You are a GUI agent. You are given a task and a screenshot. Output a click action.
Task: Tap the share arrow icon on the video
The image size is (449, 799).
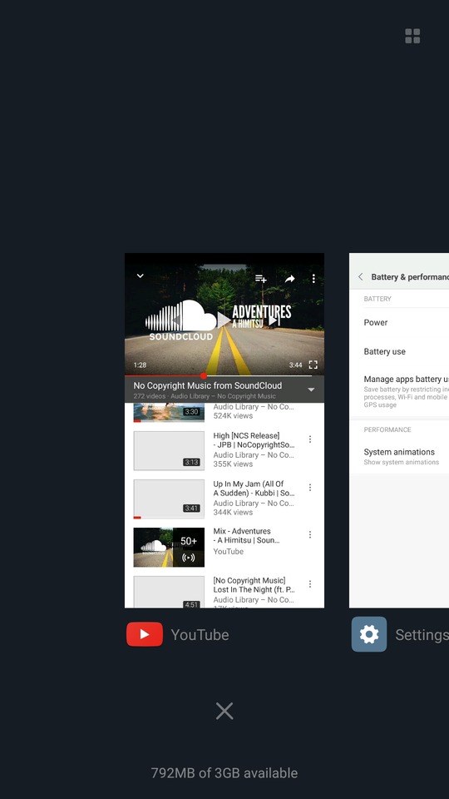point(289,279)
